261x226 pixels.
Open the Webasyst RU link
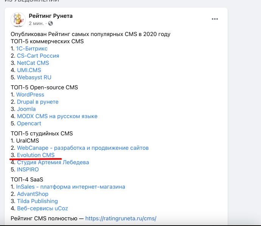point(34,77)
